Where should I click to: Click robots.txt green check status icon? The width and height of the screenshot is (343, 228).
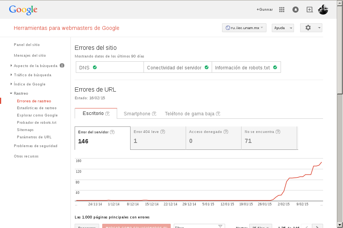[x=275, y=67]
